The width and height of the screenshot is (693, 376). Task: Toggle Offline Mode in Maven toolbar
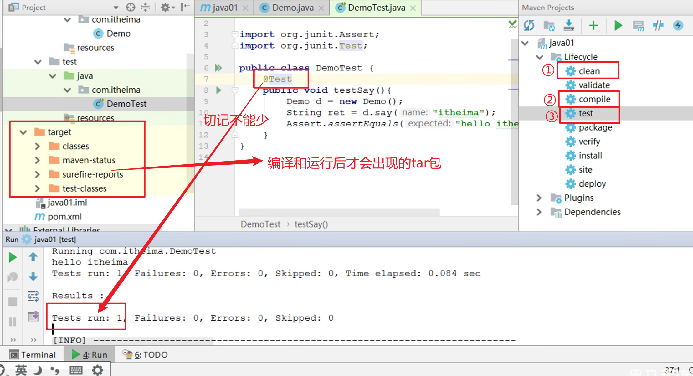[658, 25]
